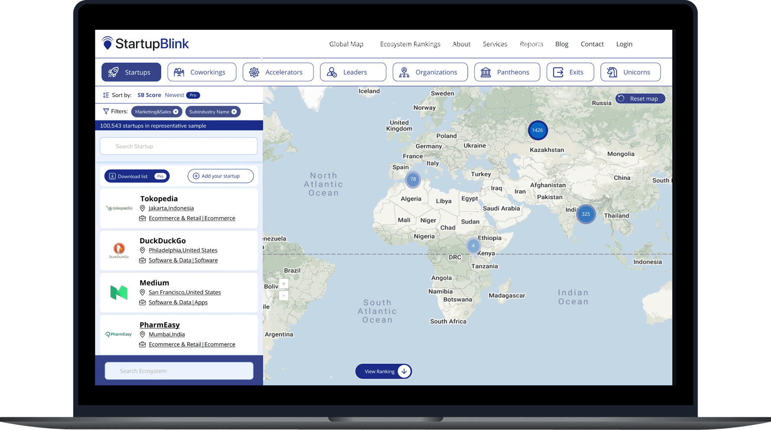Screen dimensions: 771x430
Task: Click the Unicorns icon
Action: 612,72
